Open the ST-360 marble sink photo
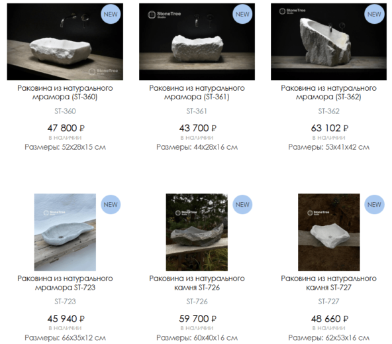Screen dimensions: 392x344 coord(65,42)
